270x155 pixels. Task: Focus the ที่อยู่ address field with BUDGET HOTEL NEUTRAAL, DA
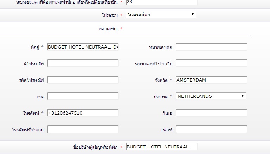(83, 47)
